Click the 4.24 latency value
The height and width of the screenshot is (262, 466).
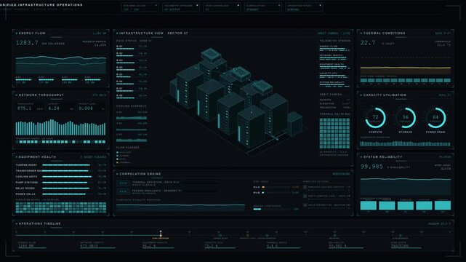point(54,108)
